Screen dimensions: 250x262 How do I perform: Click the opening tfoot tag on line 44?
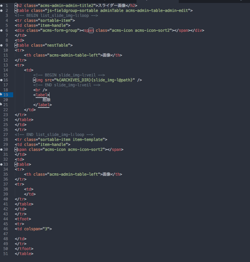(23, 219)
